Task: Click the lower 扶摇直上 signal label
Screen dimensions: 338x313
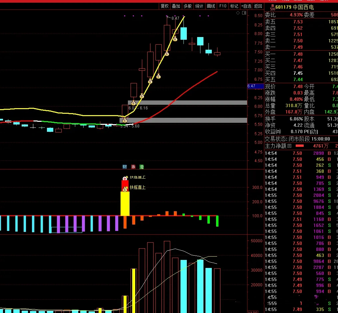Action: point(138,187)
